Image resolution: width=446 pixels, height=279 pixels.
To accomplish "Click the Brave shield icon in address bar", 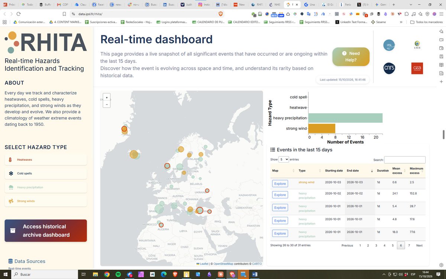I will coord(220,14).
